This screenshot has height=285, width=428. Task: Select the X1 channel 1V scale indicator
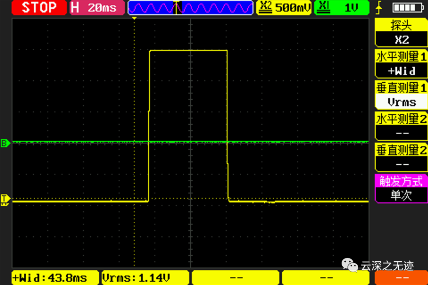pyautogui.click(x=341, y=7)
